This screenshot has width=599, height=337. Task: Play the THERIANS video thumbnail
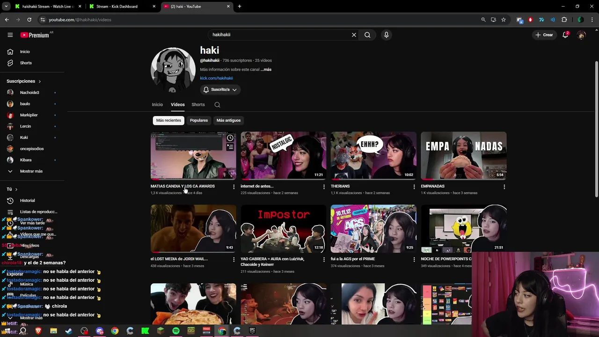[373, 155]
